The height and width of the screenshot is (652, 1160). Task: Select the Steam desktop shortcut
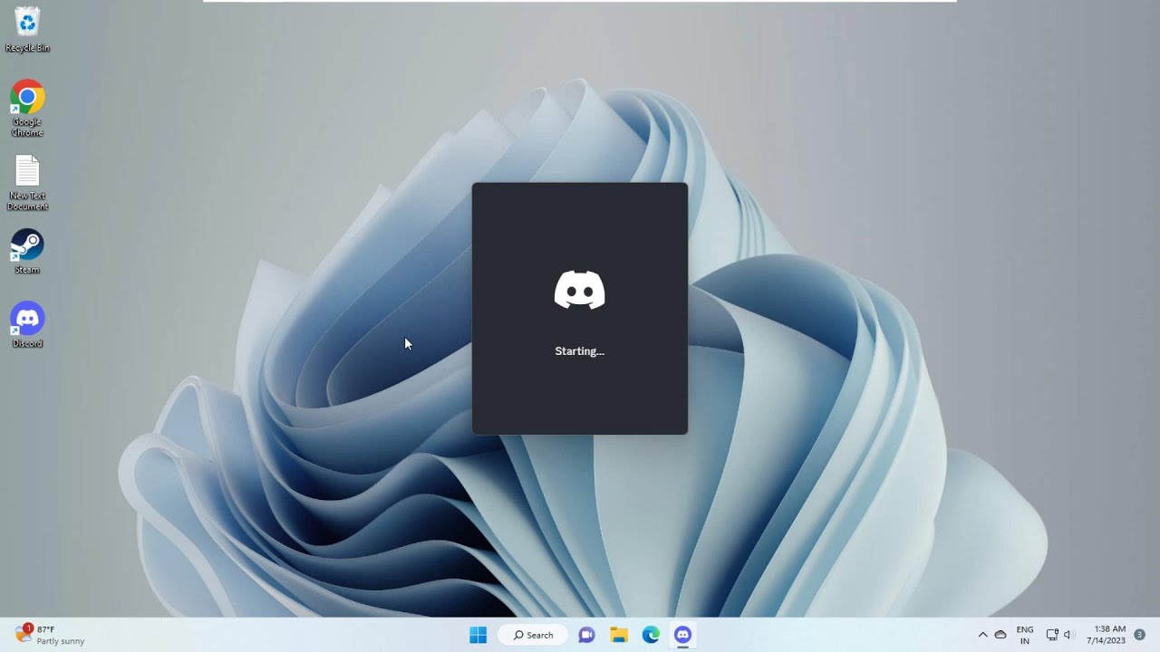tap(27, 252)
